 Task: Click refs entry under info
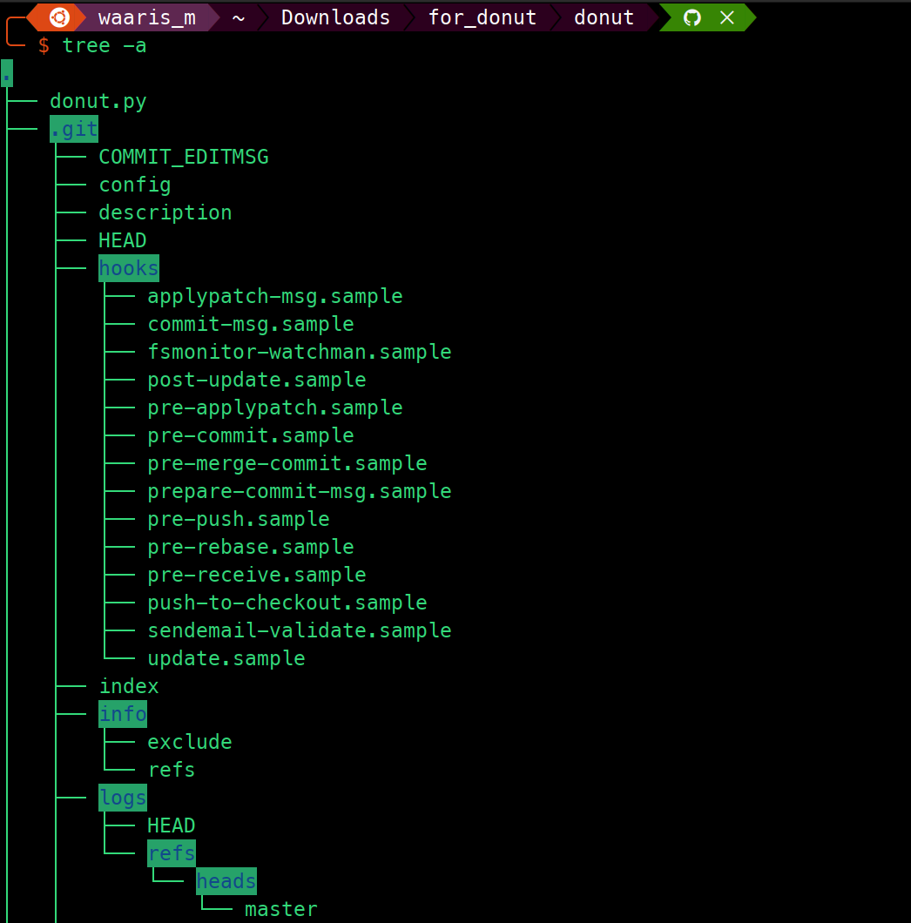(x=172, y=770)
